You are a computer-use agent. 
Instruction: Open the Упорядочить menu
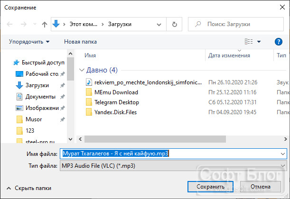29,42
